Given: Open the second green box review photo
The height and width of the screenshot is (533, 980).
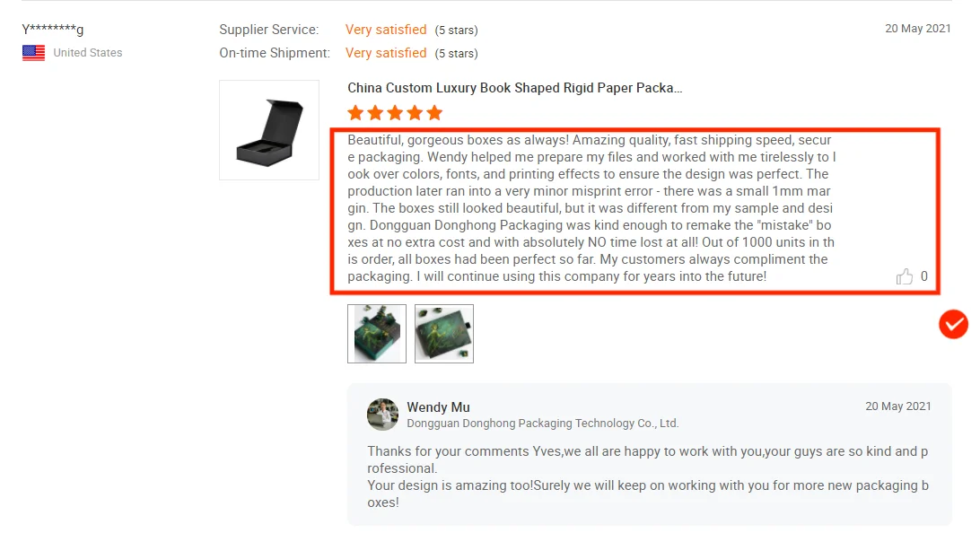Looking at the screenshot, I should click(444, 334).
